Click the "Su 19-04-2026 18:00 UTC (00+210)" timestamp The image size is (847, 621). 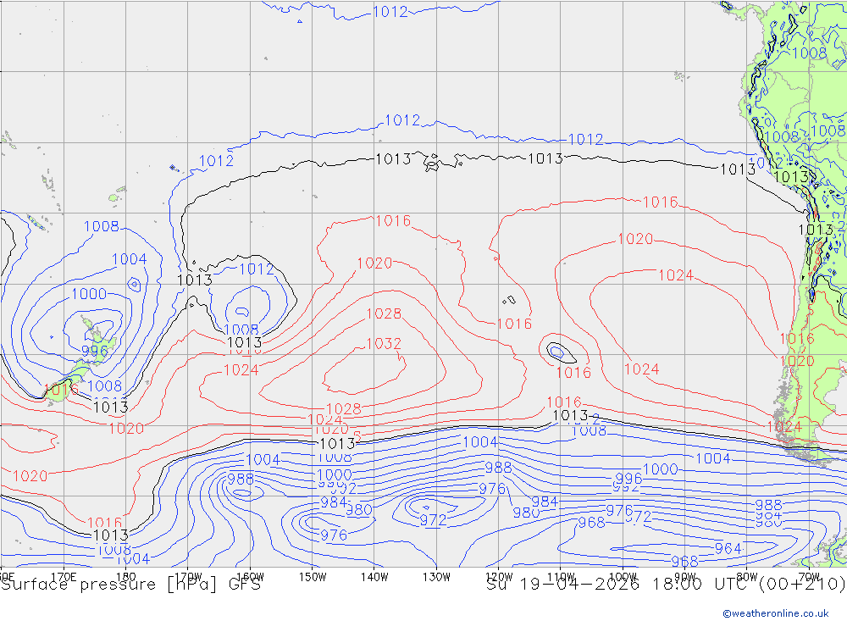tap(666, 585)
